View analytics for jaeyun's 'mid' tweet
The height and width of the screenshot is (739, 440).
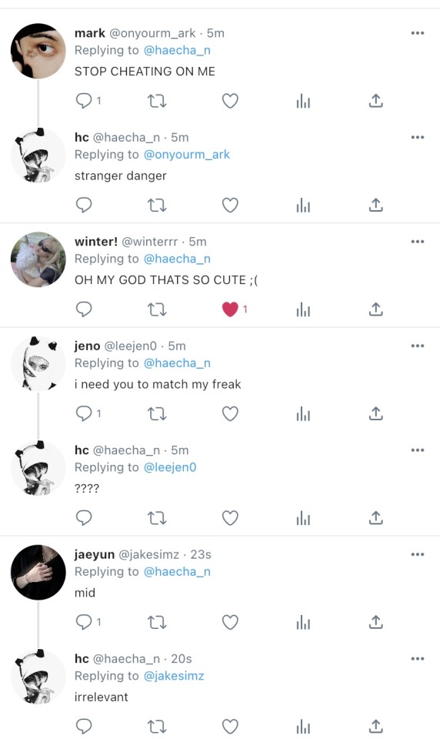point(303,623)
